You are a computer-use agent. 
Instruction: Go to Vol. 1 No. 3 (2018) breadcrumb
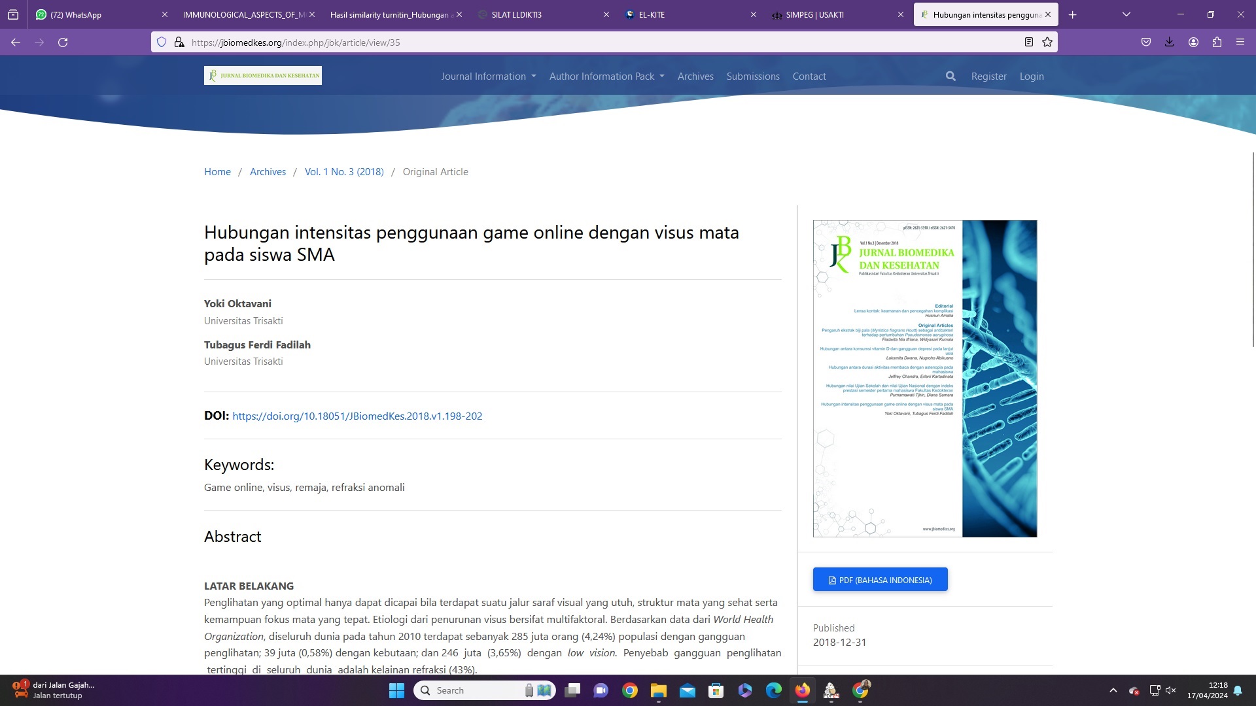coord(344,172)
